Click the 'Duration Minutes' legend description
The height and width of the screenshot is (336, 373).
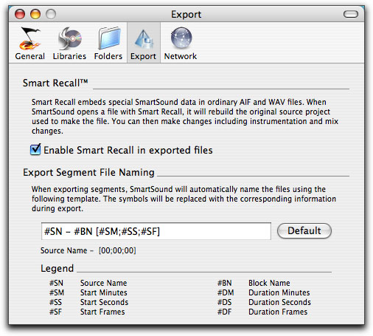click(279, 292)
